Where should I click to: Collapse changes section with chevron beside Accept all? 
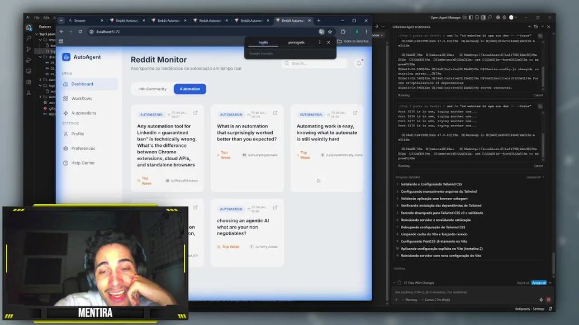549,283
